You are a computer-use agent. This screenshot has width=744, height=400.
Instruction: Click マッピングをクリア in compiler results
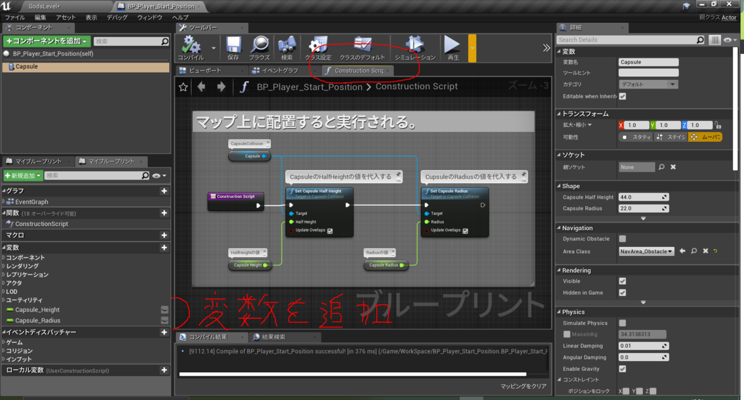point(524,386)
